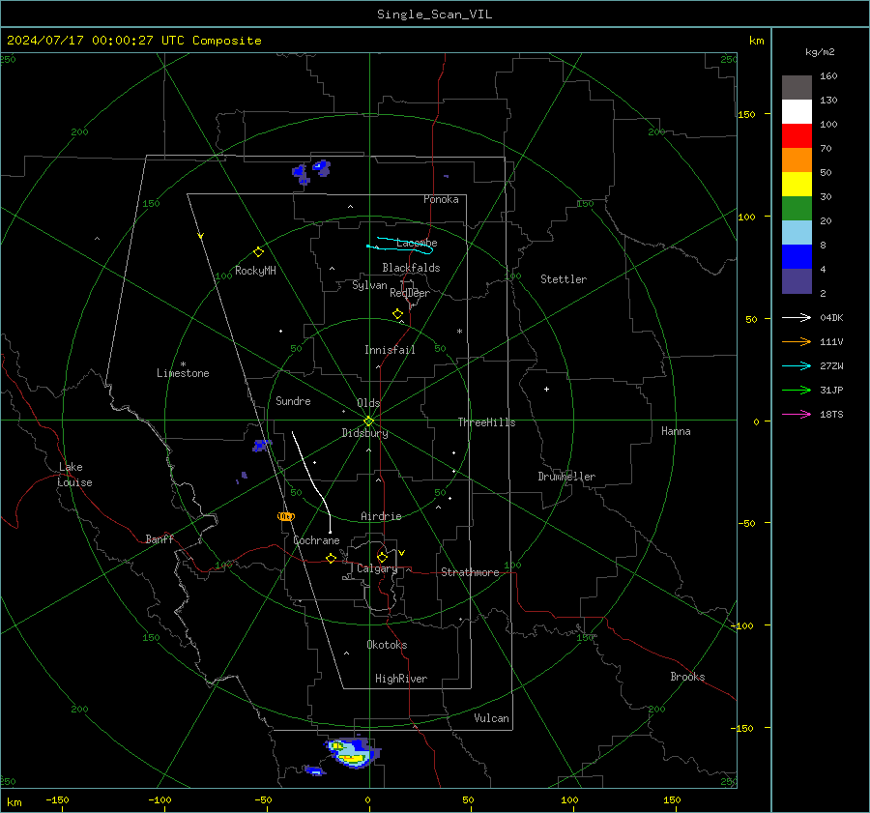
Task: Click the 2024/07/17 00:00:27 UTC Composite timestamp
Action: coord(133,41)
